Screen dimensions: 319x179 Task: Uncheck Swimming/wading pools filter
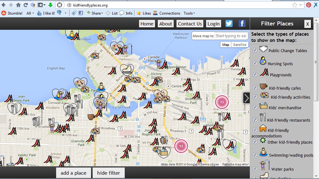pos(255,154)
